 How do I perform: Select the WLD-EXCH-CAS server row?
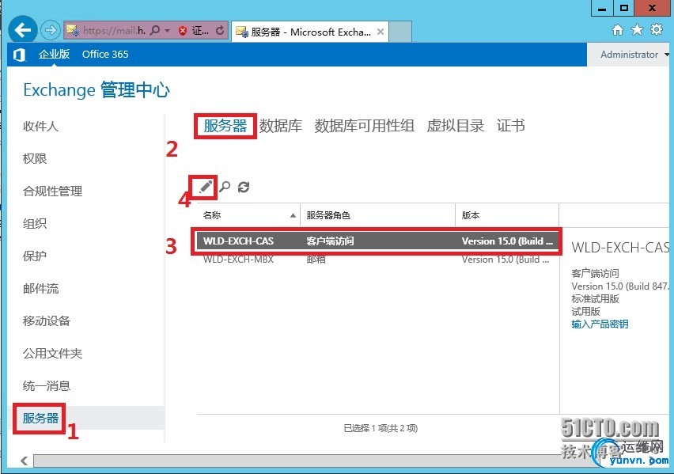(378, 241)
